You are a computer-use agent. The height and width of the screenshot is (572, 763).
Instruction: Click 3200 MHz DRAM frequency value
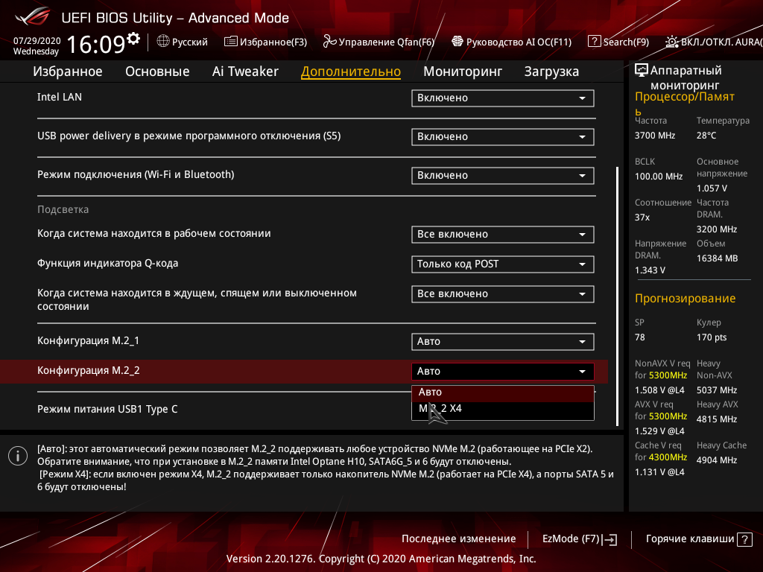717,229
